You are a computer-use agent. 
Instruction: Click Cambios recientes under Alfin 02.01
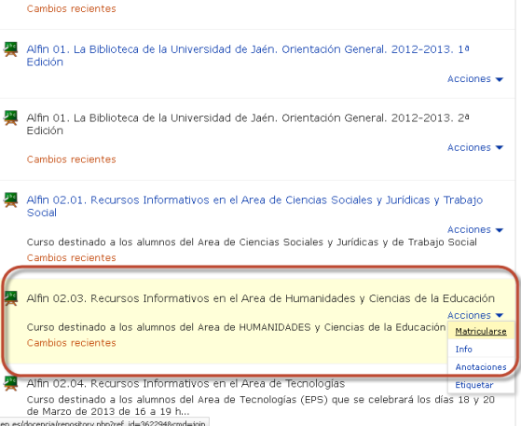(72, 258)
